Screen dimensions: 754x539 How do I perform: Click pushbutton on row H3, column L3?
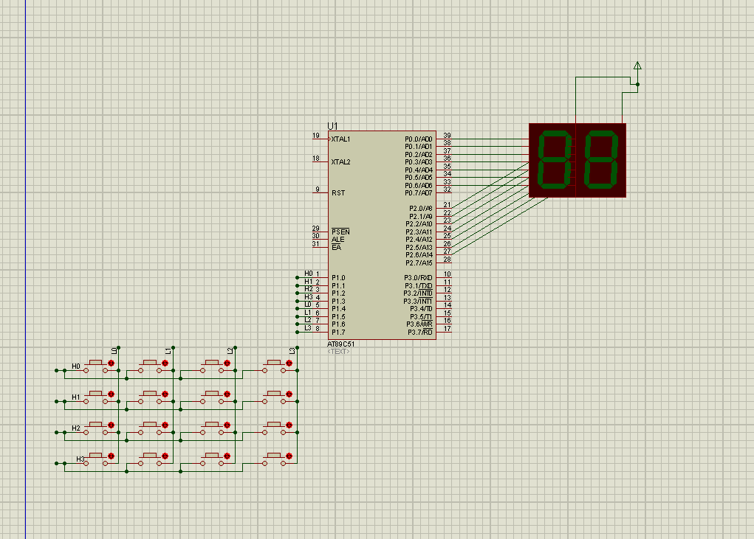[274, 459]
